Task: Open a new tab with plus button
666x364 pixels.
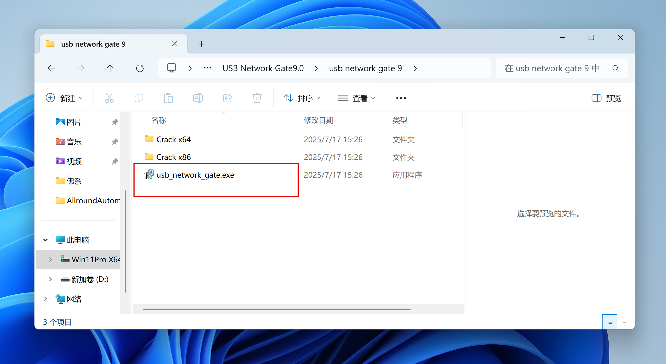Action: (201, 44)
